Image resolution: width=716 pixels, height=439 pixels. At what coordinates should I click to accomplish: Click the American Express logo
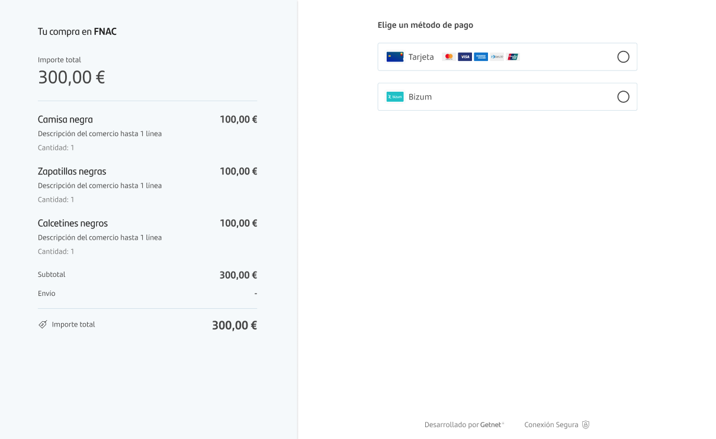pyautogui.click(x=481, y=57)
